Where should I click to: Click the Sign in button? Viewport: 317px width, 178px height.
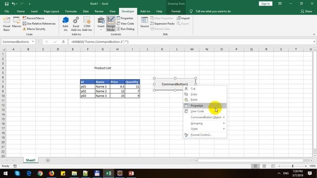coord(265,3)
